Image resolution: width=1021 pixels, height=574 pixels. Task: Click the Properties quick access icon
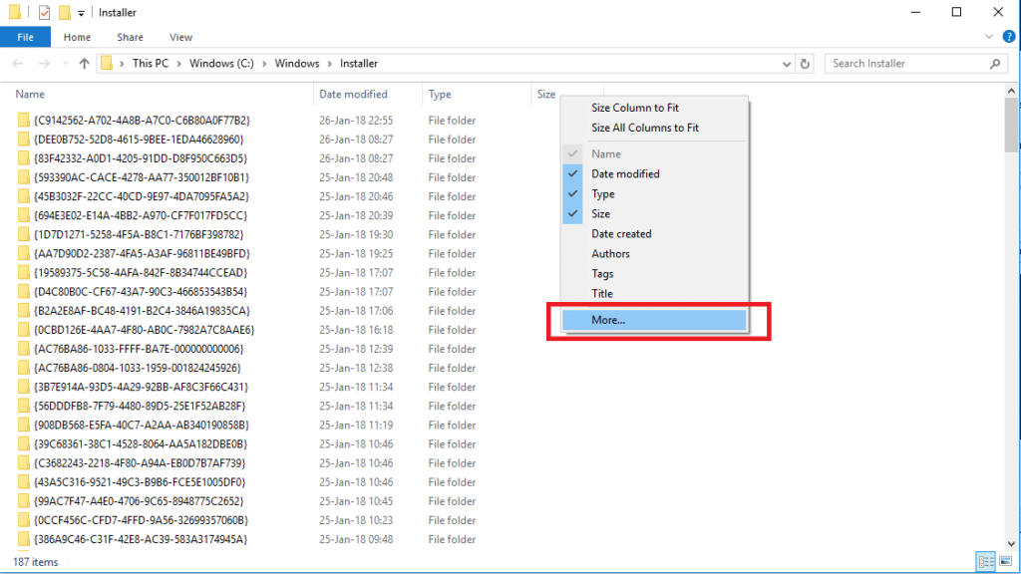click(44, 12)
